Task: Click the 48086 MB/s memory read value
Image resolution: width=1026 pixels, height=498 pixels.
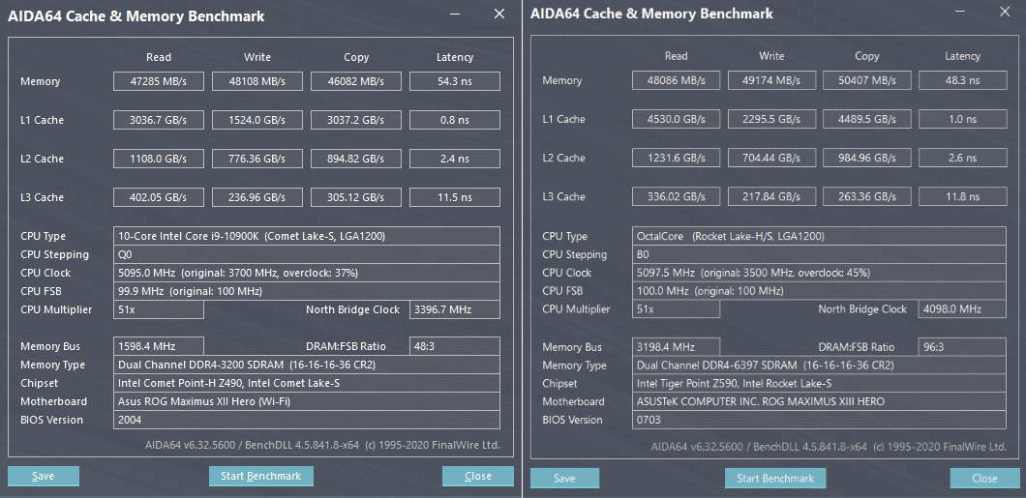Action: [676, 80]
